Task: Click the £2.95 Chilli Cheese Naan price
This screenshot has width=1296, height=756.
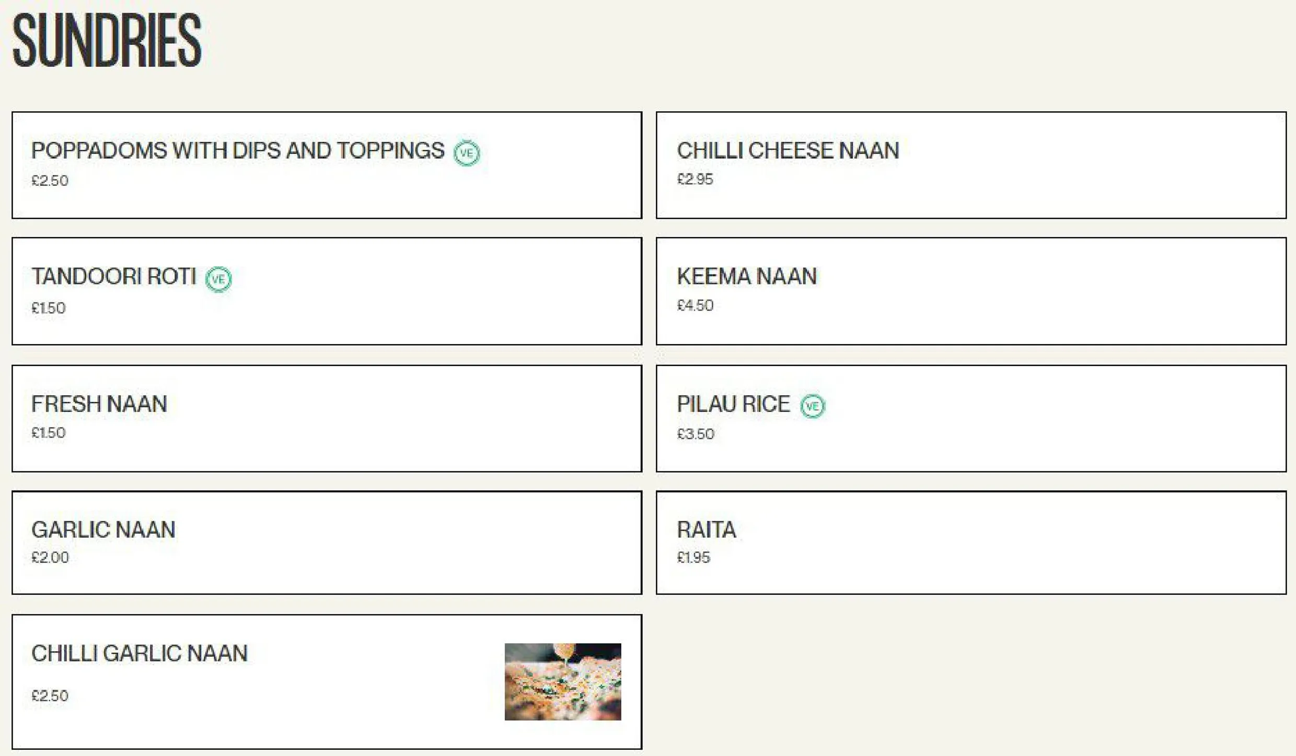Action: [x=695, y=180]
